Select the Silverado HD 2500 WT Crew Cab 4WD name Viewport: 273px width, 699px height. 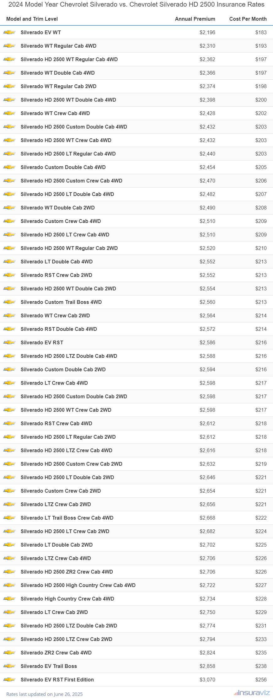coord(66,140)
